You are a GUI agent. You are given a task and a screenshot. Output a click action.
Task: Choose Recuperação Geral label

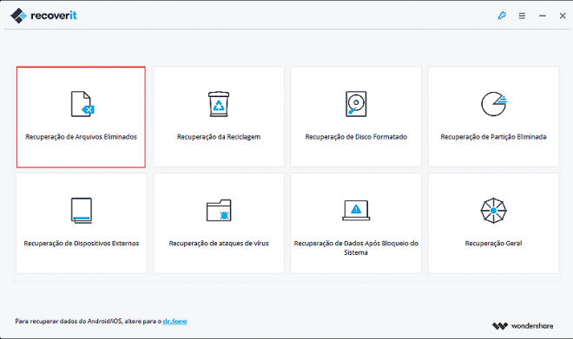coord(493,244)
